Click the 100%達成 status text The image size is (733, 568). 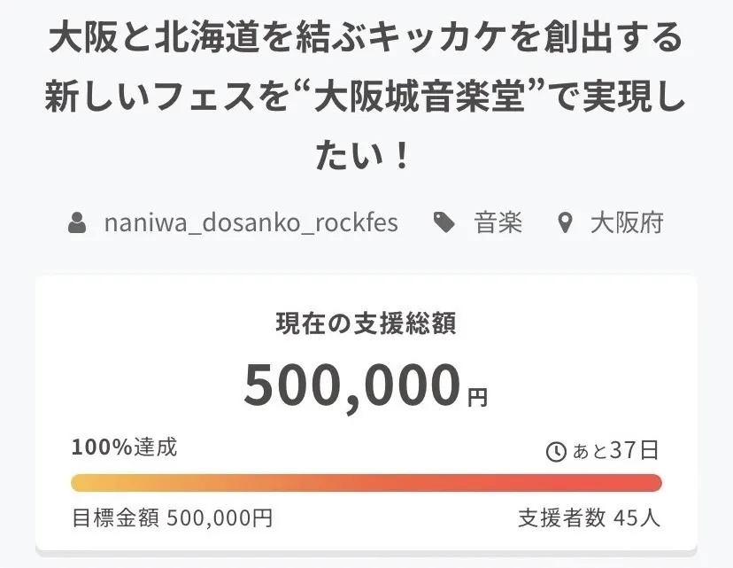pos(124,447)
